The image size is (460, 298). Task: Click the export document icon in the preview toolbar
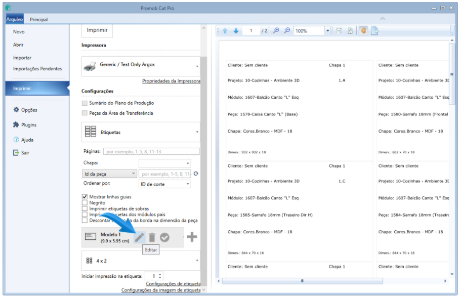point(374,30)
